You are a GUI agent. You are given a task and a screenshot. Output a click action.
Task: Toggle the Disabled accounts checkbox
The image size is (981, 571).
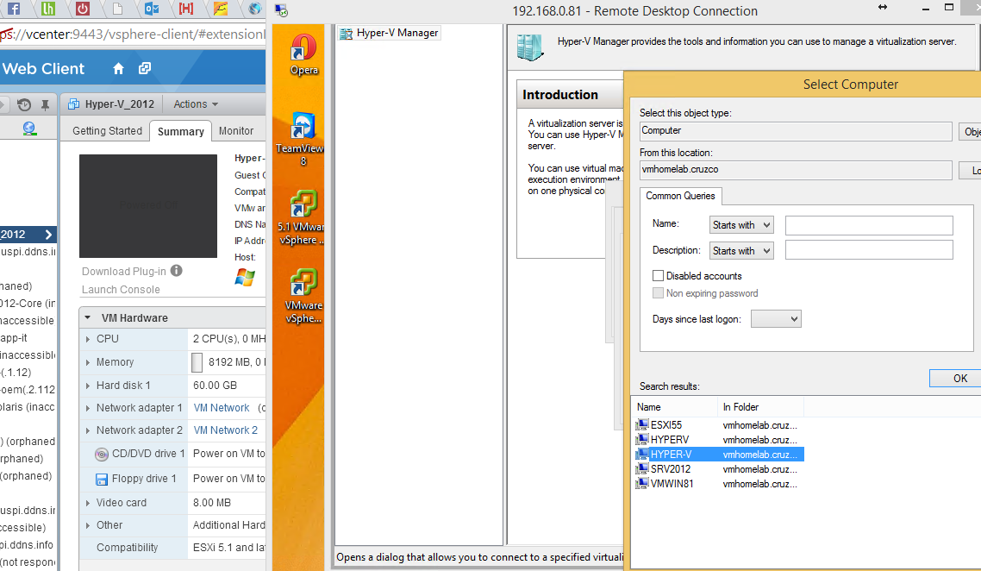pyautogui.click(x=658, y=275)
